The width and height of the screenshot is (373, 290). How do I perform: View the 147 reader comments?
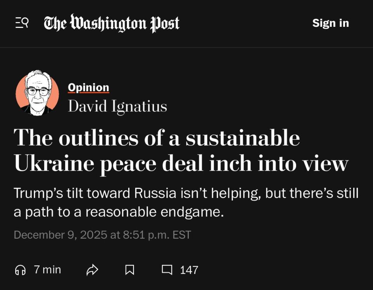[179, 269]
